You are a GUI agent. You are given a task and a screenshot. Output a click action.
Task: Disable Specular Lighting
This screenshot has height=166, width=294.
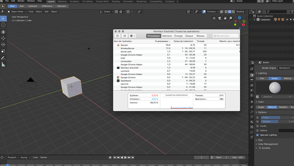pos(257,135)
